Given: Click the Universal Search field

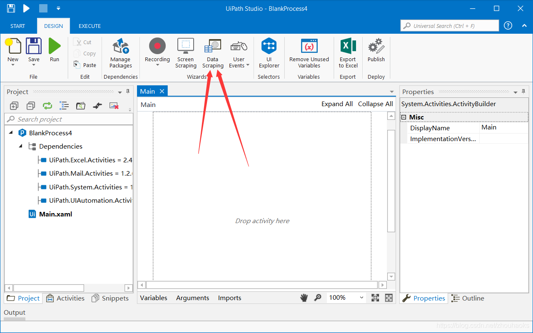Looking at the screenshot, I should click(x=450, y=25).
